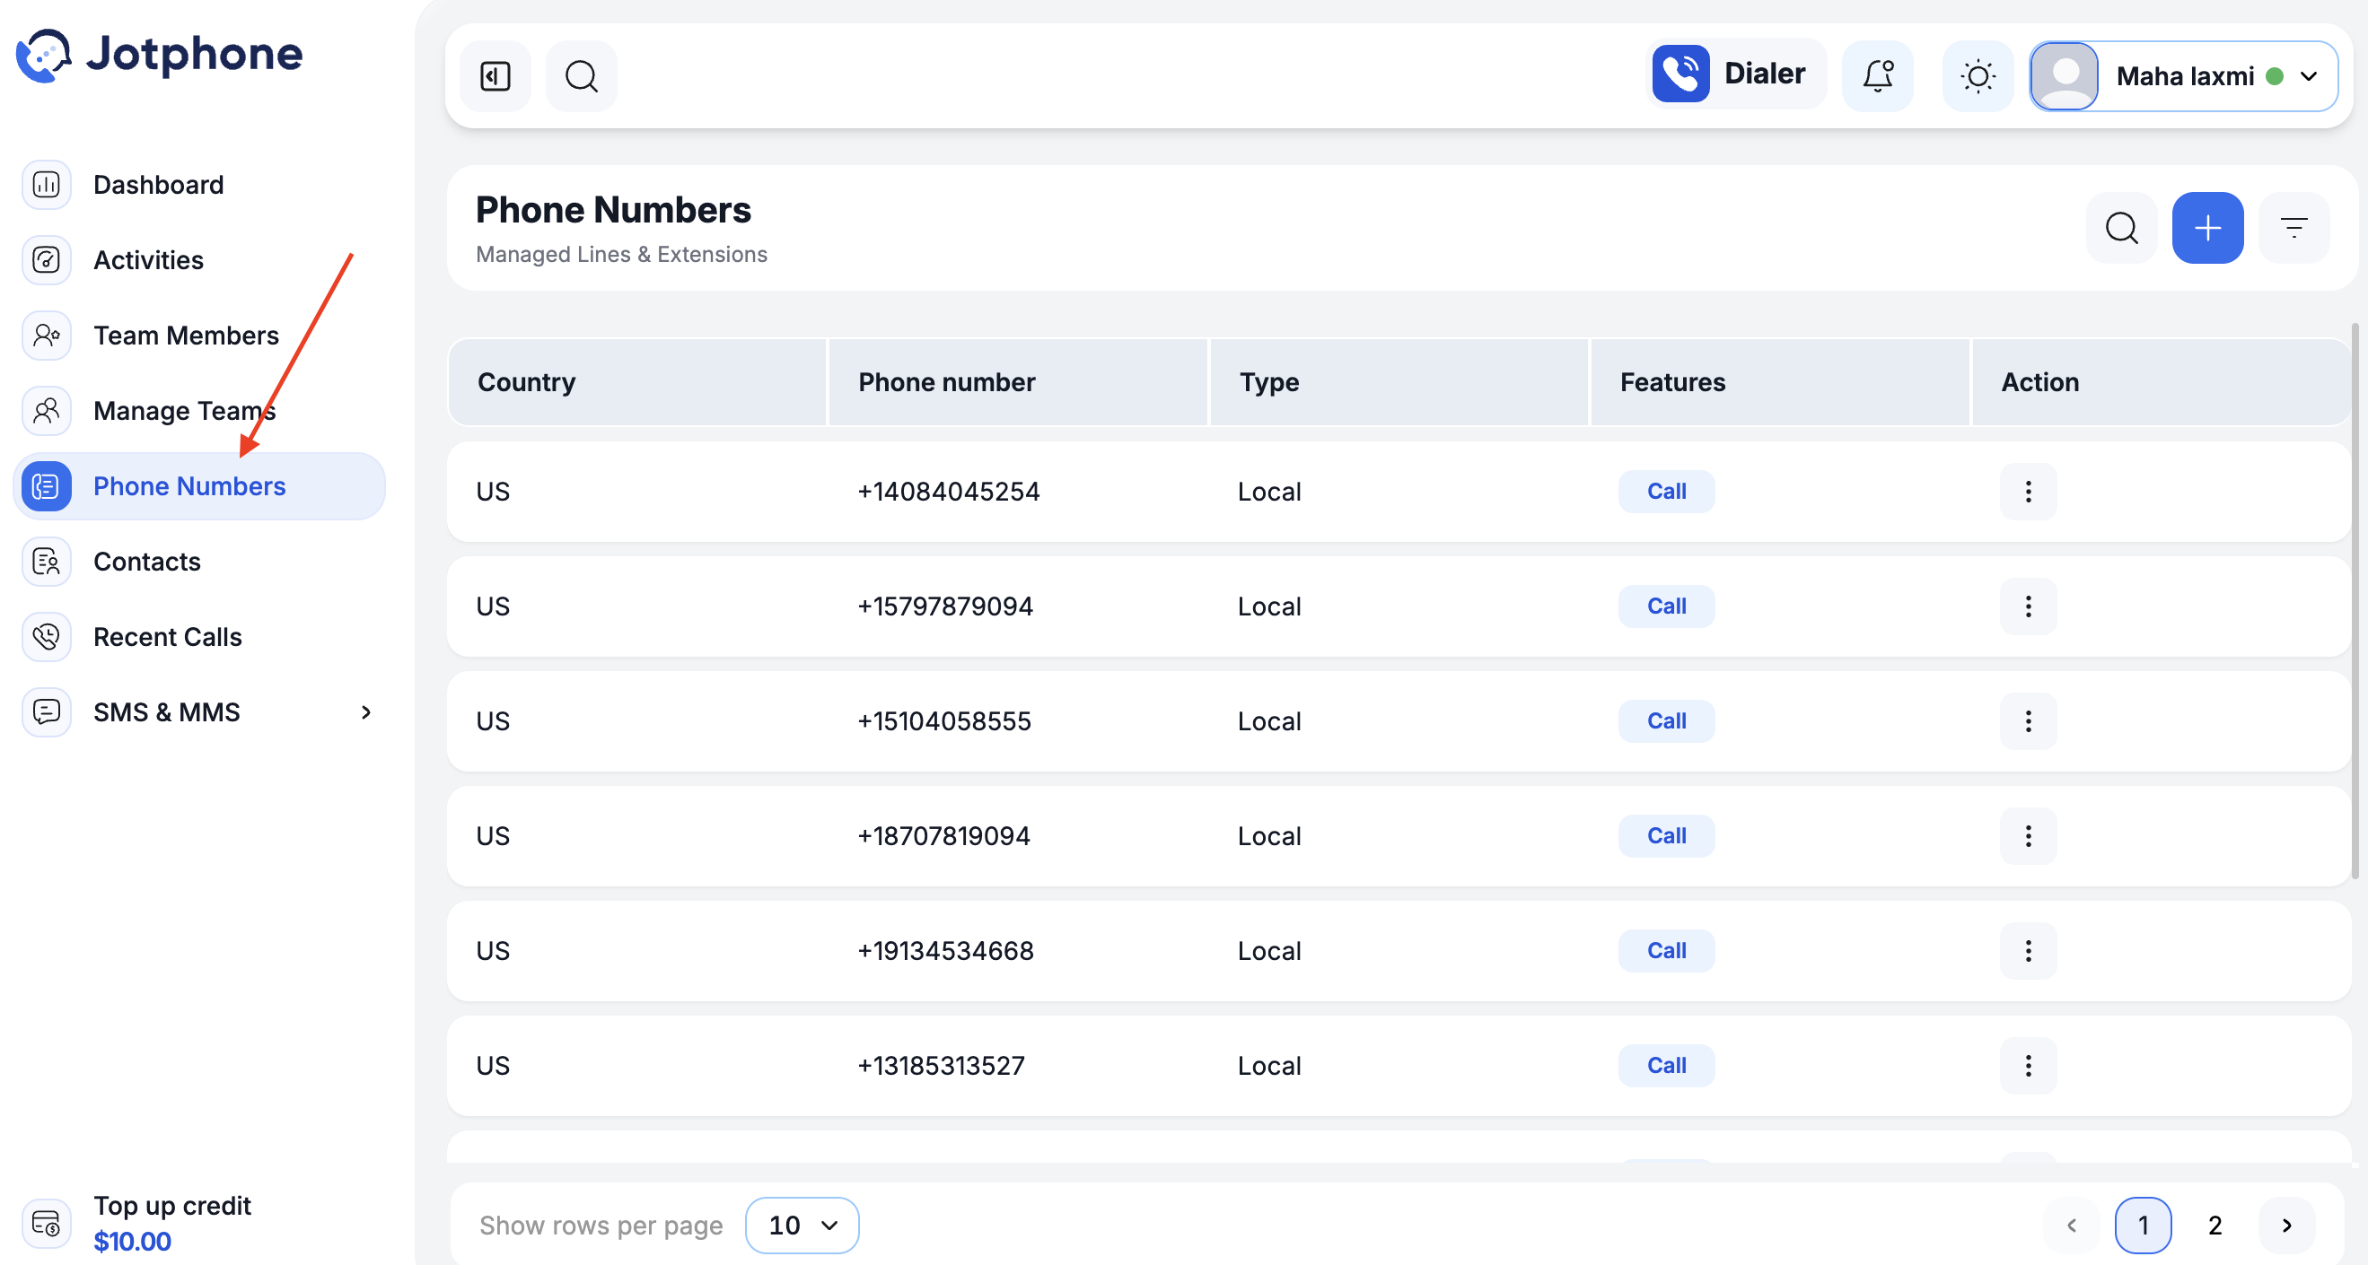Click Call badge for +15104058555
2368x1265 pixels.
coord(1667,721)
